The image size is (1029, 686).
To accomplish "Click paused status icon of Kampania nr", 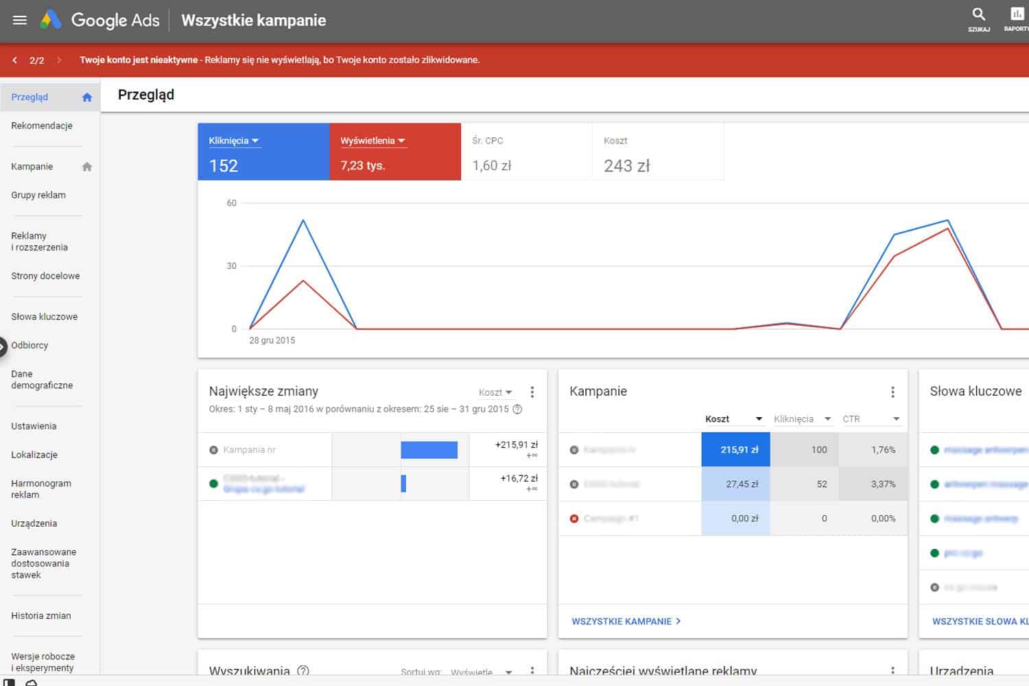I will (x=213, y=450).
